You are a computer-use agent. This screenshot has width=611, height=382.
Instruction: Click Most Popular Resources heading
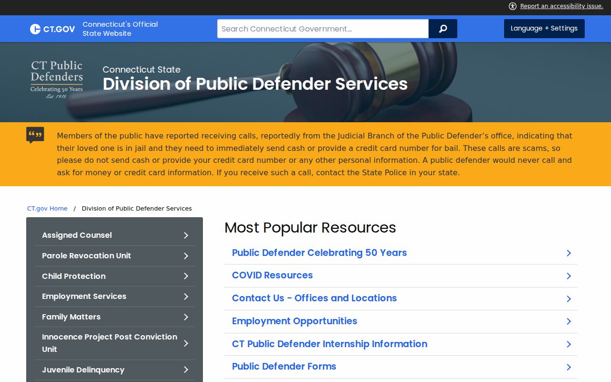(x=310, y=227)
